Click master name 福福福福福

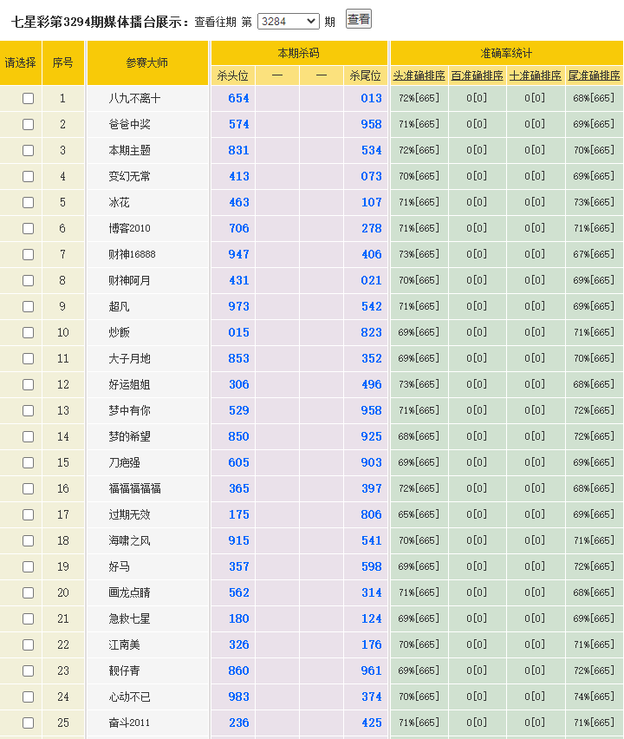point(134,488)
